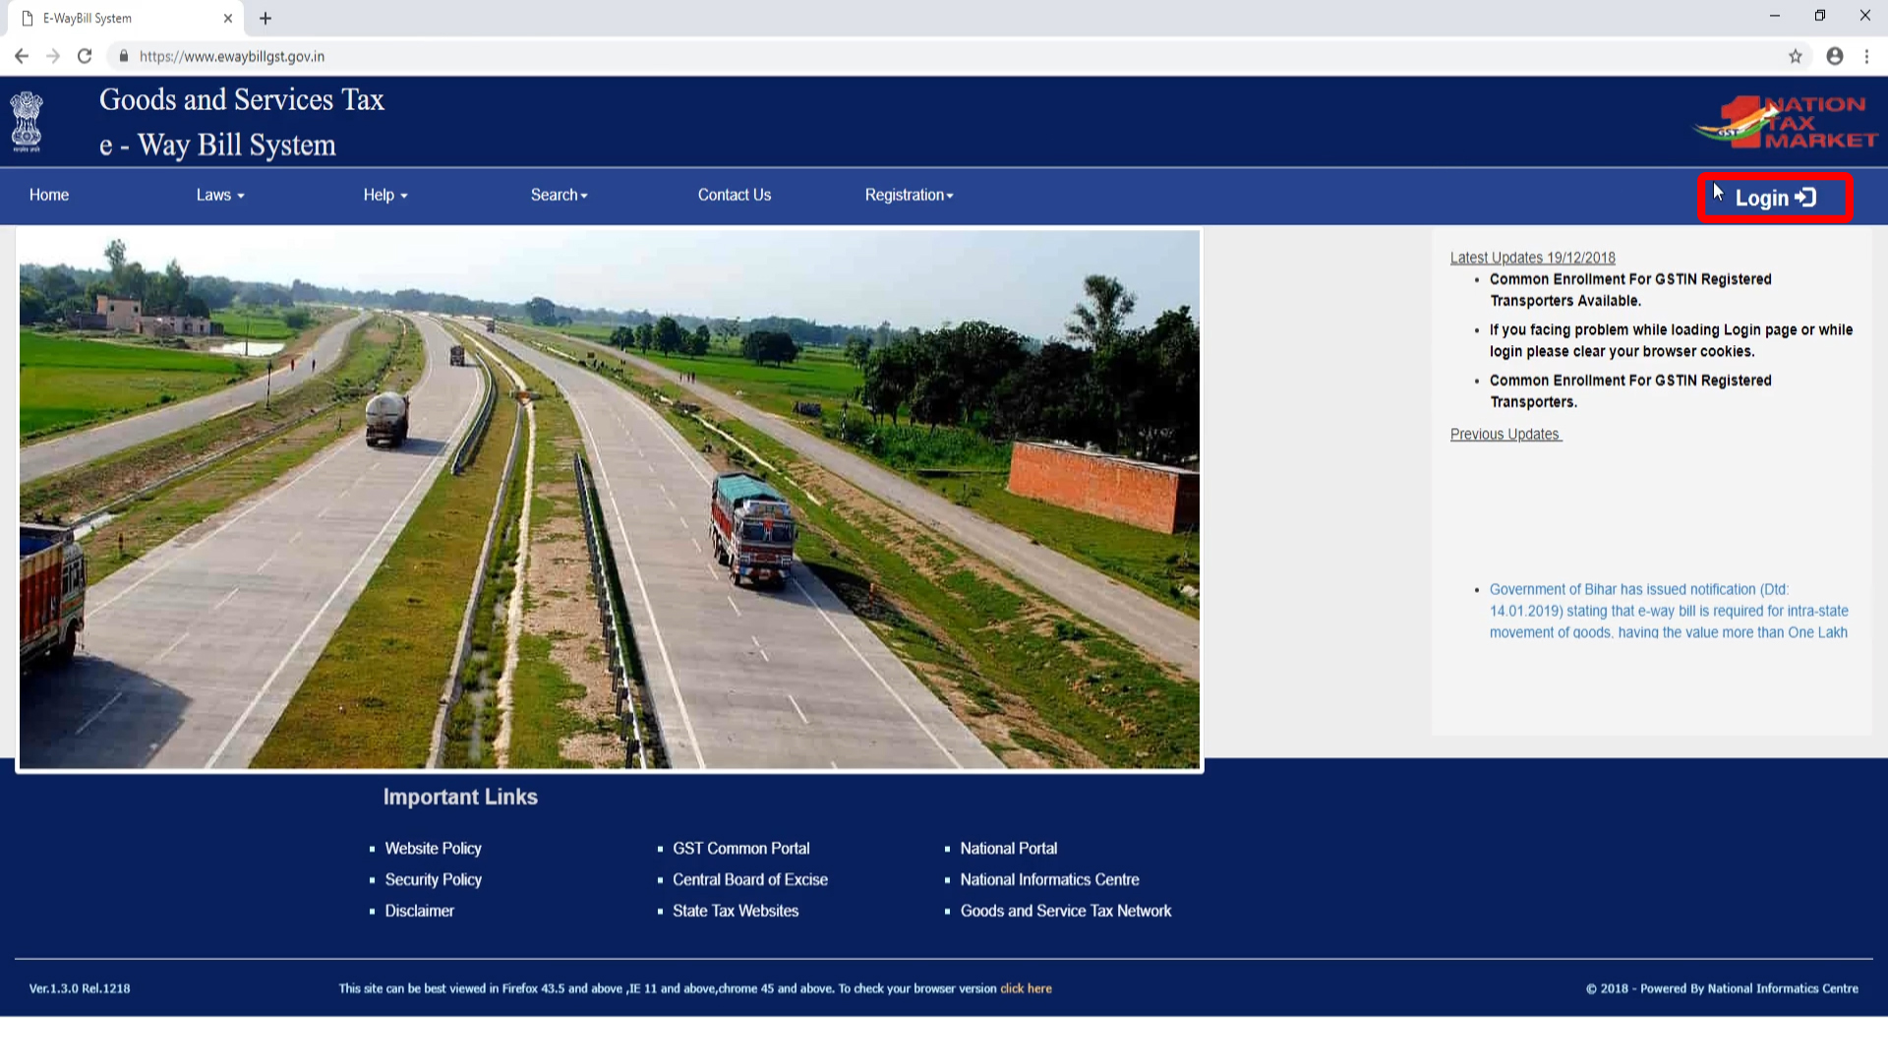
Task: Open the Security Policy link
Action: tap(433, 879)
